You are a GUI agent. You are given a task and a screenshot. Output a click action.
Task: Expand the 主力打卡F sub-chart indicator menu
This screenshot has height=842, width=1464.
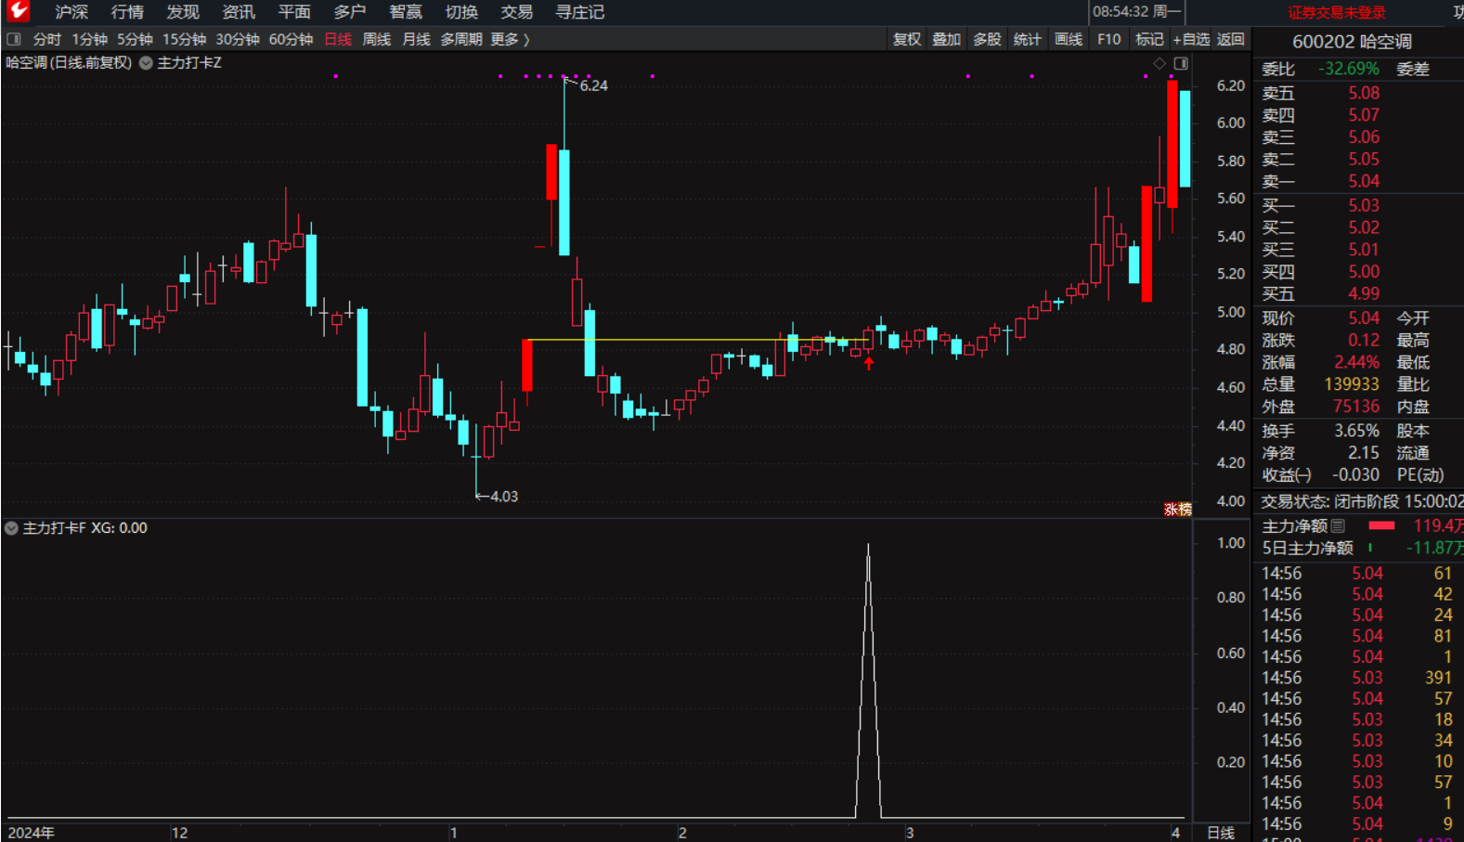click(x=11, y=528)
